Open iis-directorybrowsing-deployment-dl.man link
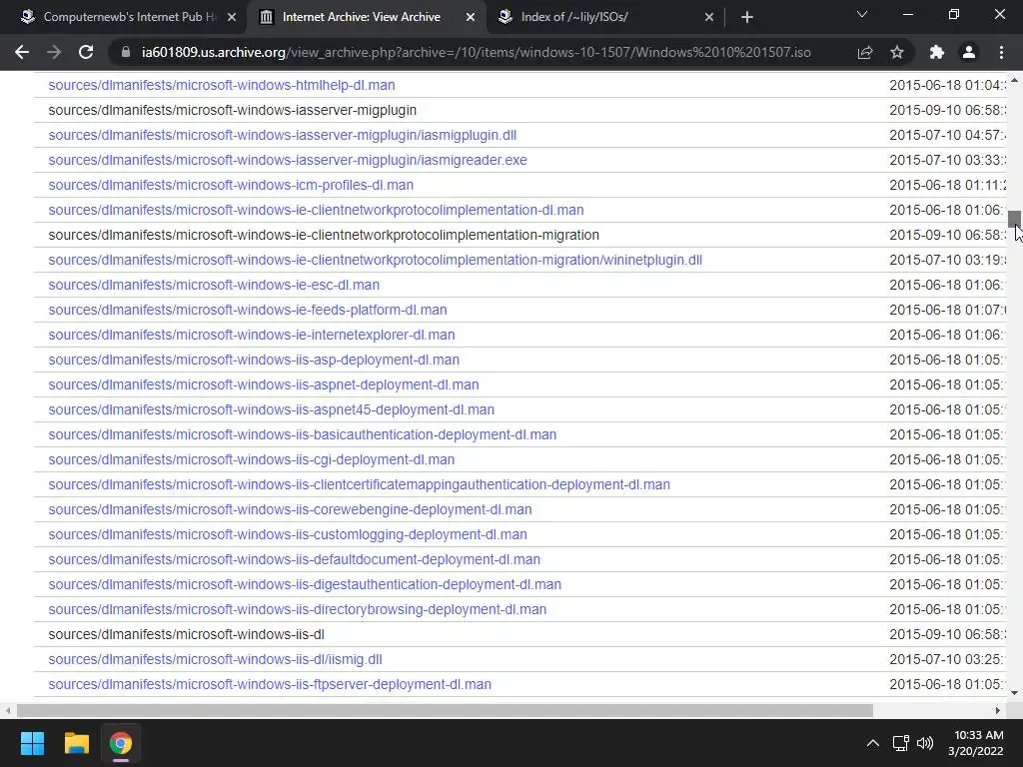The height and width of the screenshot is (767, 1023). pyautogui.click(x=298, y=609)
